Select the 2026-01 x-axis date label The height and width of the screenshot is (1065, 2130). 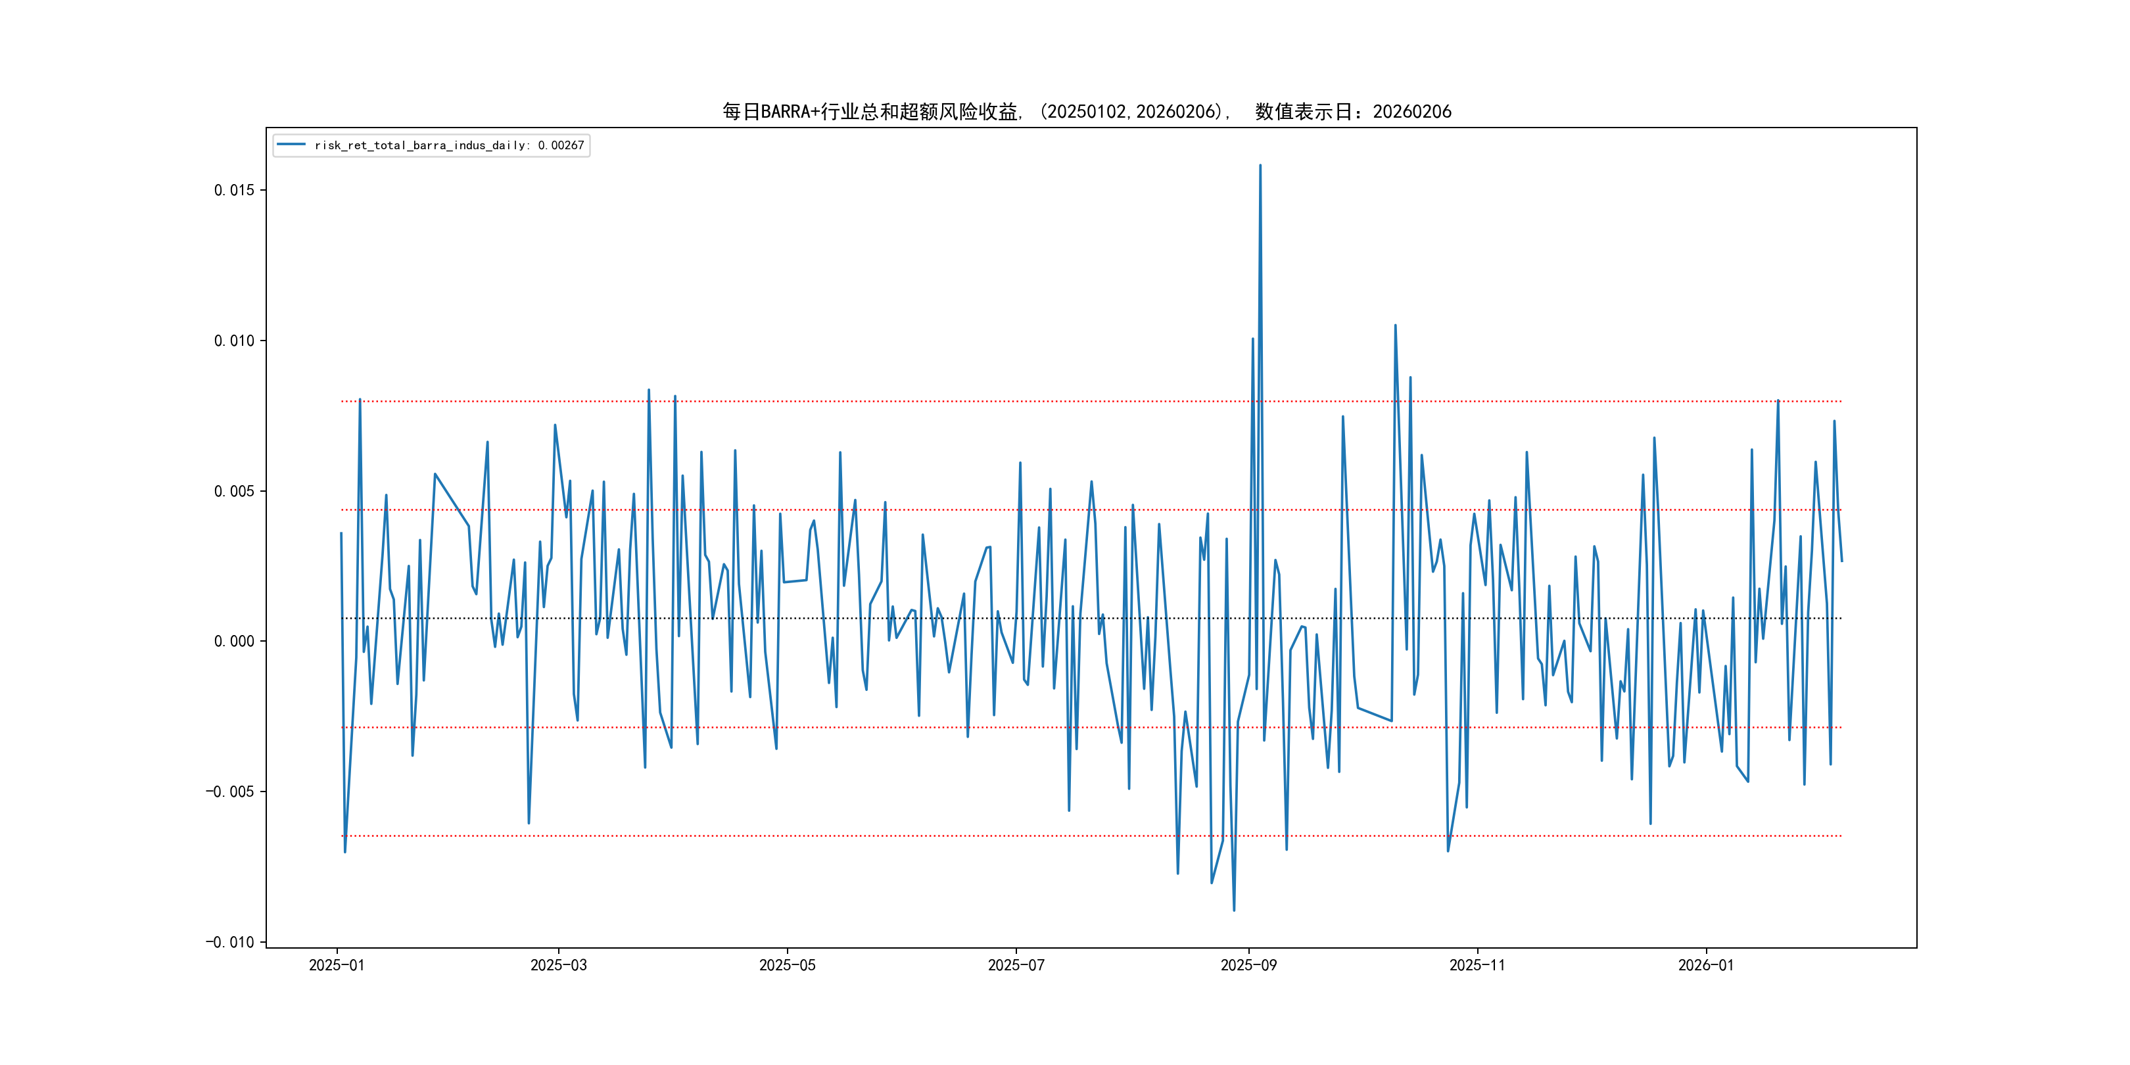click(x=1706, y=966)
